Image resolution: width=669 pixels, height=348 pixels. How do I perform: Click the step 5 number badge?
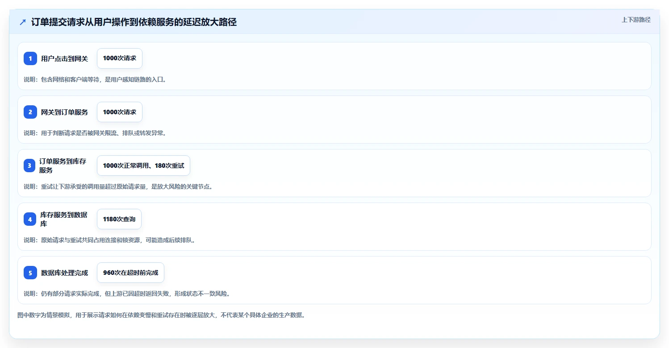[x=30, y=273]
